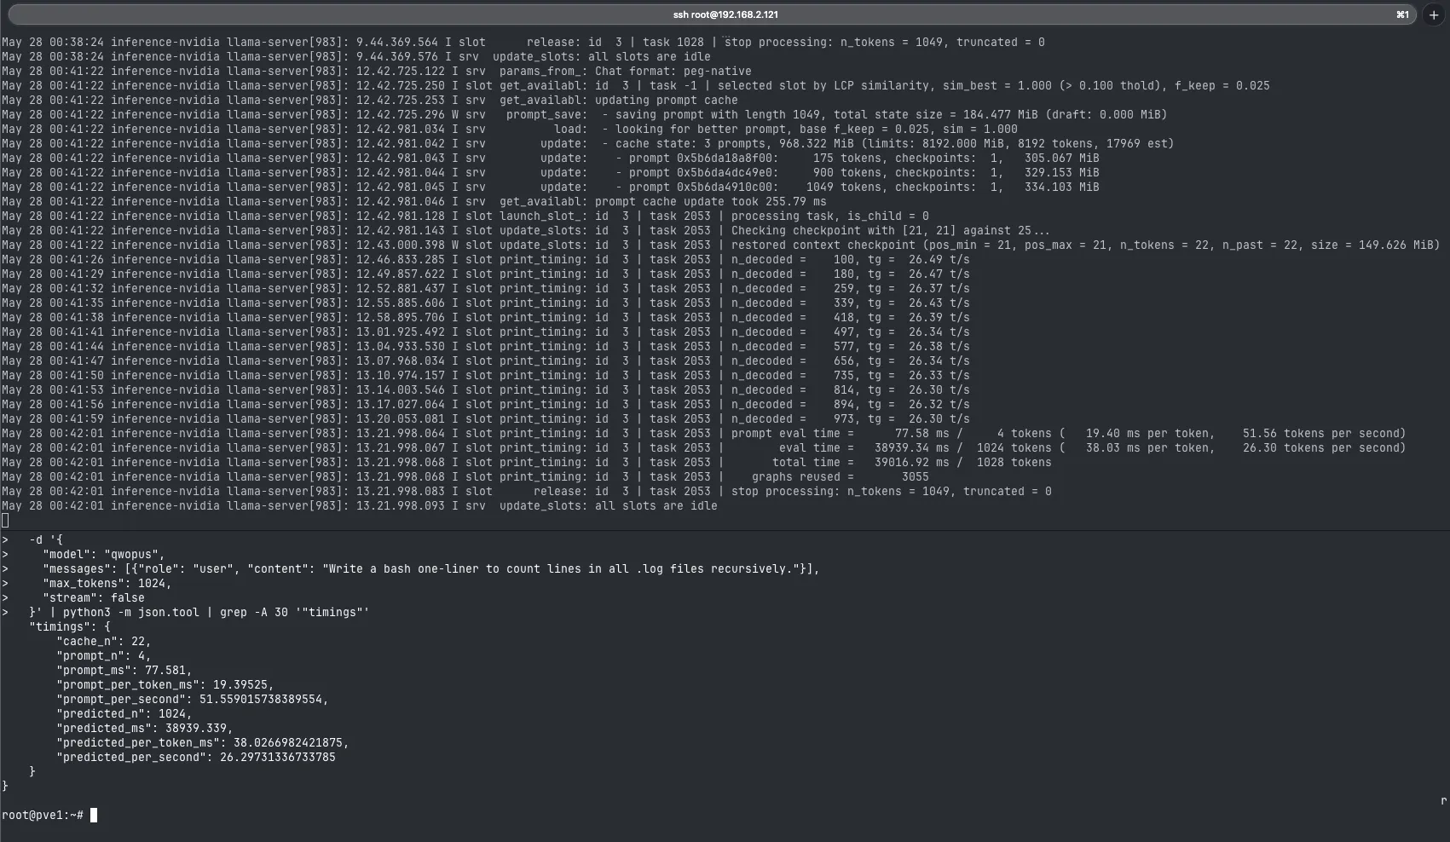Image resolution: width=1450 pixels, height=842 pixels.
Task: Click the eval time 38939.34 ms log line
Action: tap(704, 447)
